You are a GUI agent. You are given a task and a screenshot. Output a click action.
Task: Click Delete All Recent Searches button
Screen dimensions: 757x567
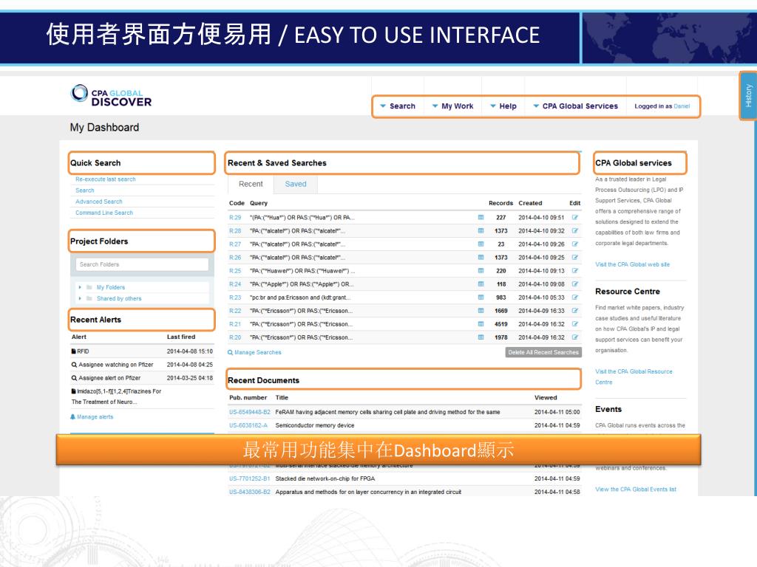click(543, 352)
